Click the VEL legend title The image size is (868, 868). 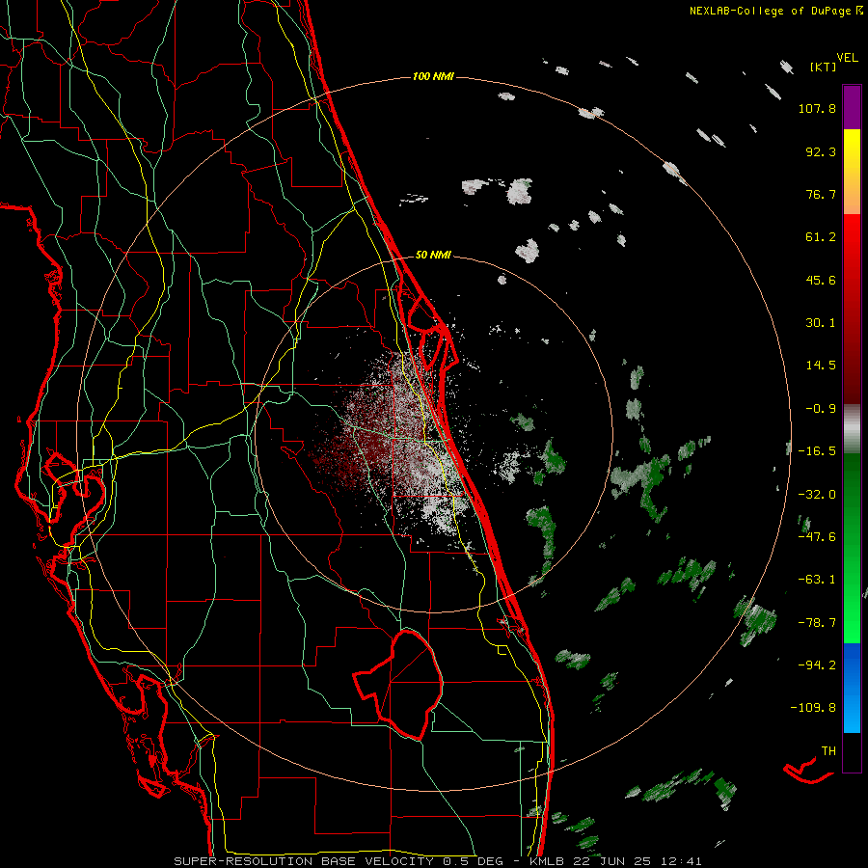coord(847,57)
